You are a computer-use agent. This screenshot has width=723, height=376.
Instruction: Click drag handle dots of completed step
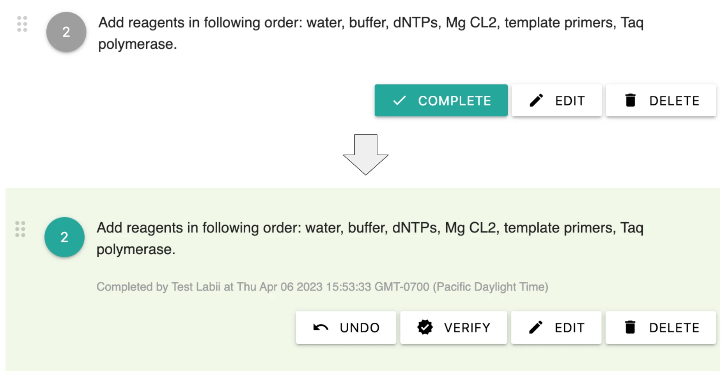(x=20, y=229)
